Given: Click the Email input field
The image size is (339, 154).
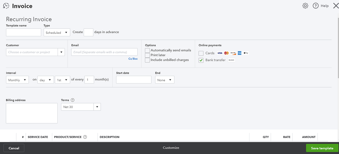Looking at the screenshot, I should point(104,52).
